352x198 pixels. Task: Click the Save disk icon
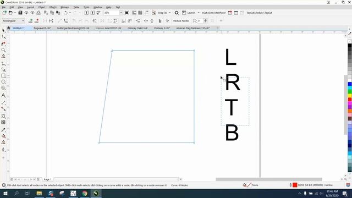(x=20, y=13)
